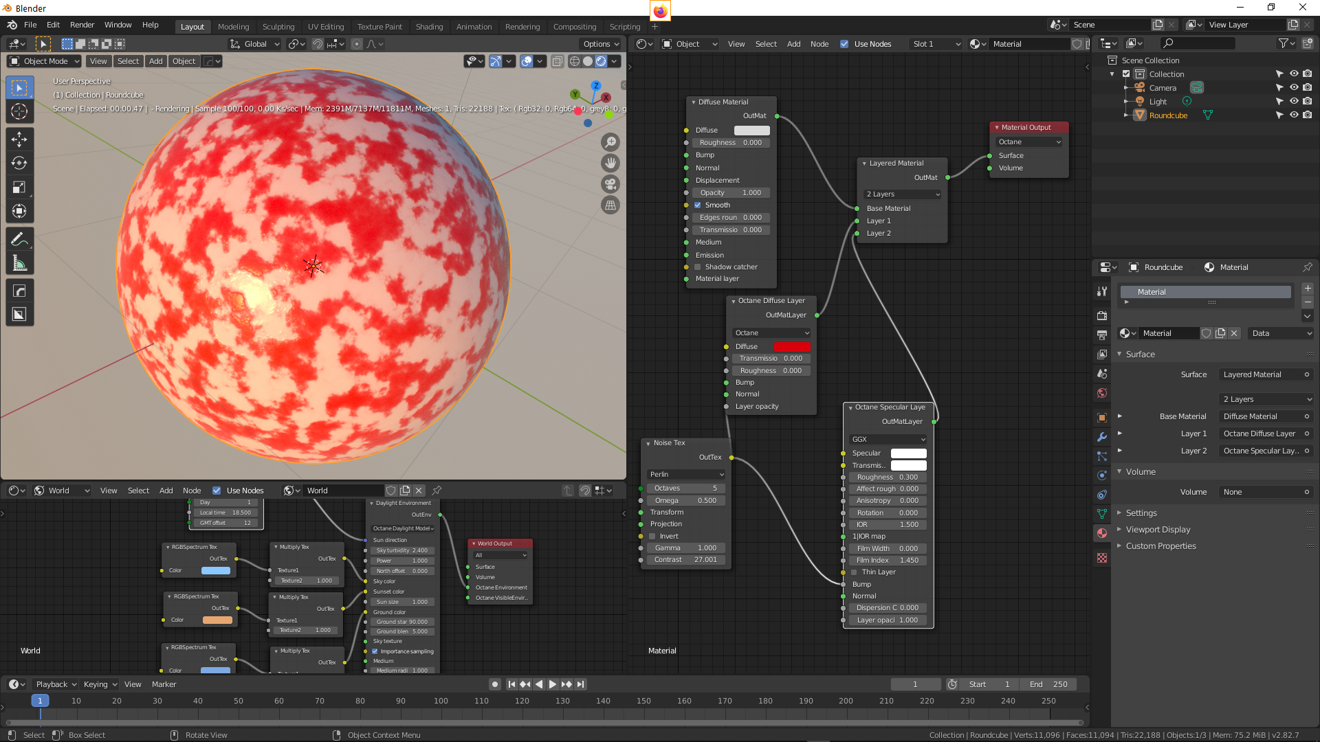Viewport: 1320px width, 742px height.
Task: Toggle Use Nodes checkbox in material editor
Action: tap(844, 44)
